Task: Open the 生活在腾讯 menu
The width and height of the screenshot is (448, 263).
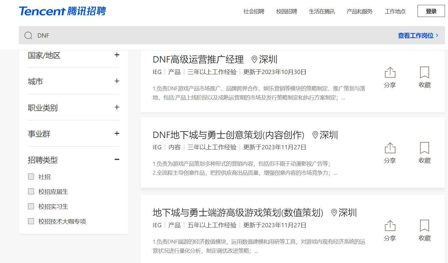Action: 322,12
